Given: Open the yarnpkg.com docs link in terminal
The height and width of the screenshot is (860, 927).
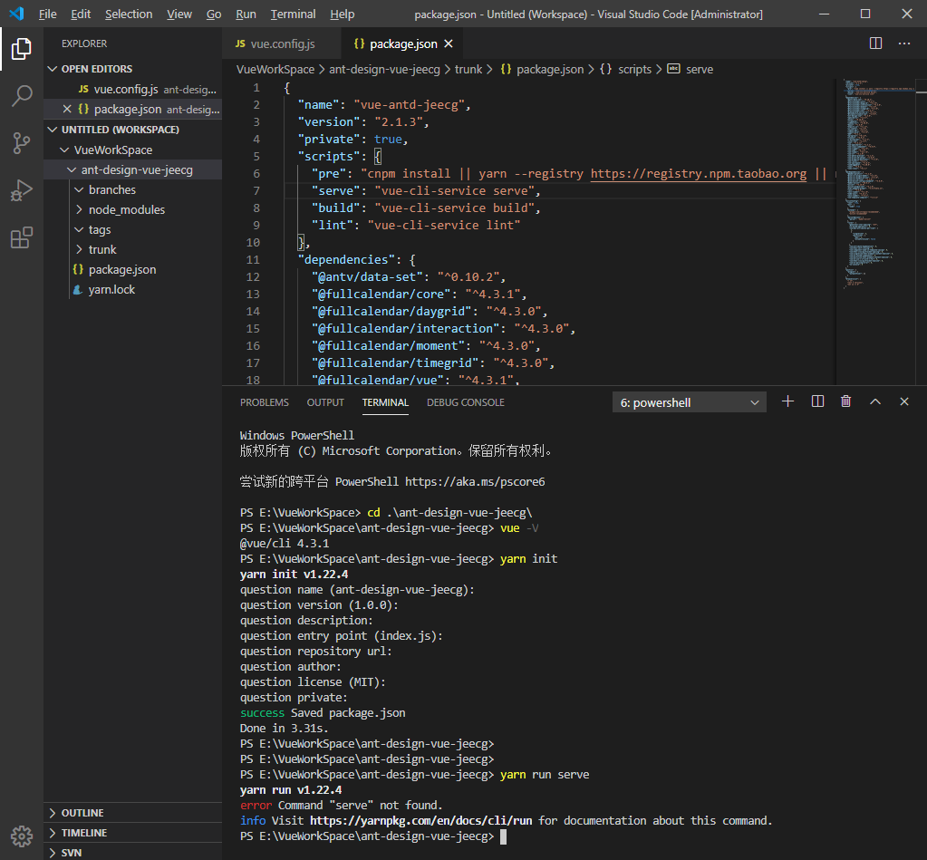Looking at the screenshot, I should [421, 820].
